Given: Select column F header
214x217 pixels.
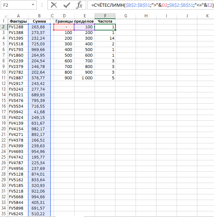Looking at the screenshot, I should pos(105,16).
